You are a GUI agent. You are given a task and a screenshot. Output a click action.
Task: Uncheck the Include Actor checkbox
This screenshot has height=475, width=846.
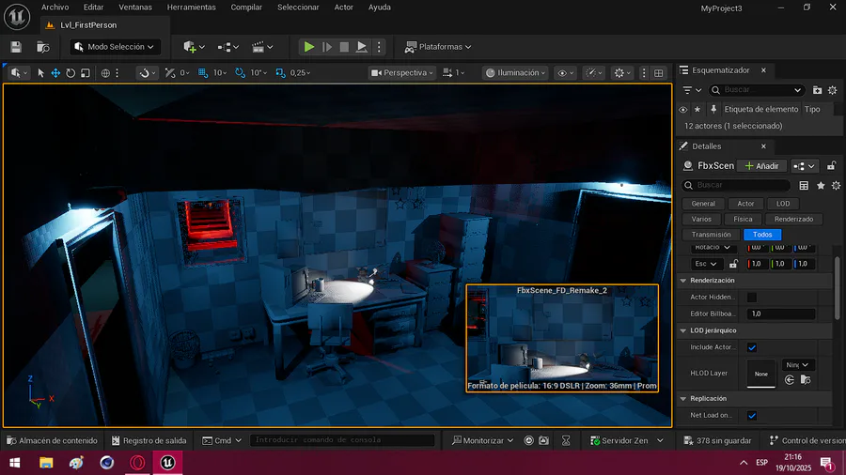[x=752, y=347]
